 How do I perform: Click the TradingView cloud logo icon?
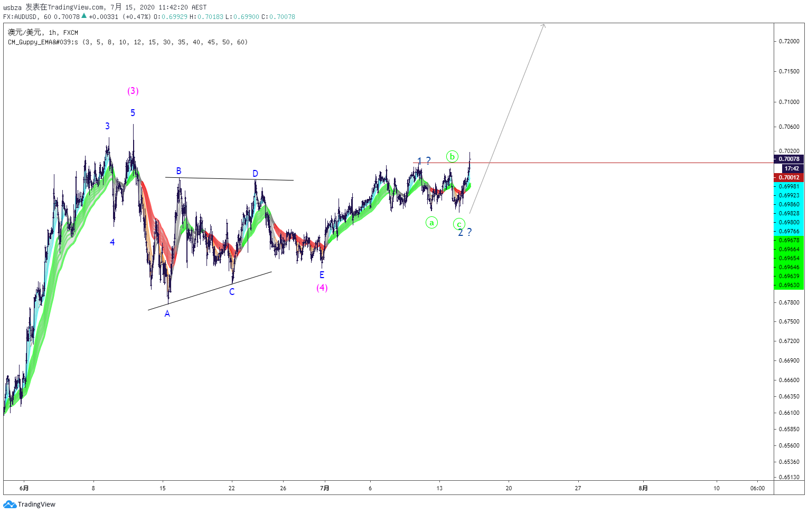(10, 505)
